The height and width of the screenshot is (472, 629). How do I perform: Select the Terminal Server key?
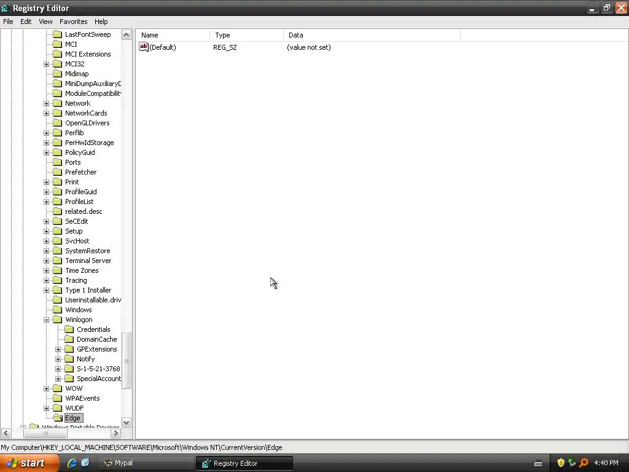tap(88, 261)
